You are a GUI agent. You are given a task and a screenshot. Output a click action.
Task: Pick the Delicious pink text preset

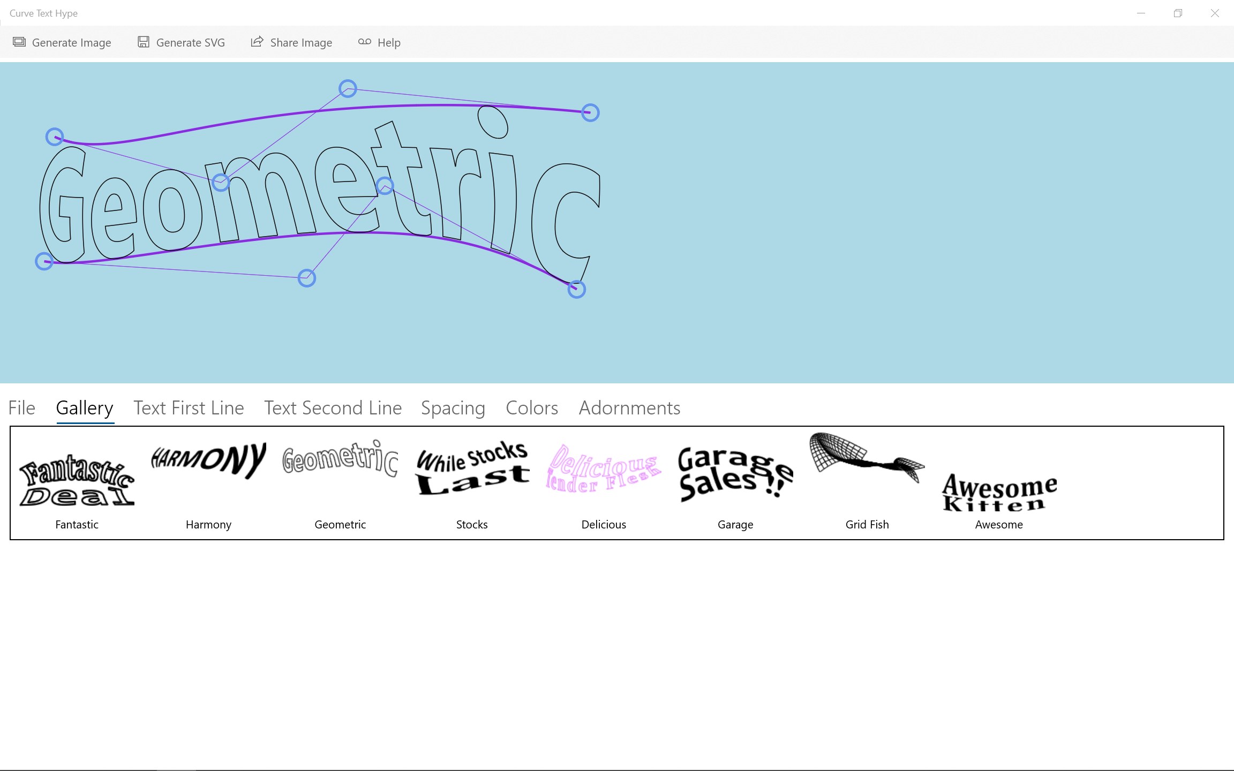604,468
